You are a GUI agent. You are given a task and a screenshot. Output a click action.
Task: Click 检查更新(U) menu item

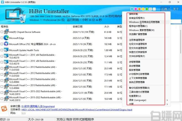click(x=135, y=96)
